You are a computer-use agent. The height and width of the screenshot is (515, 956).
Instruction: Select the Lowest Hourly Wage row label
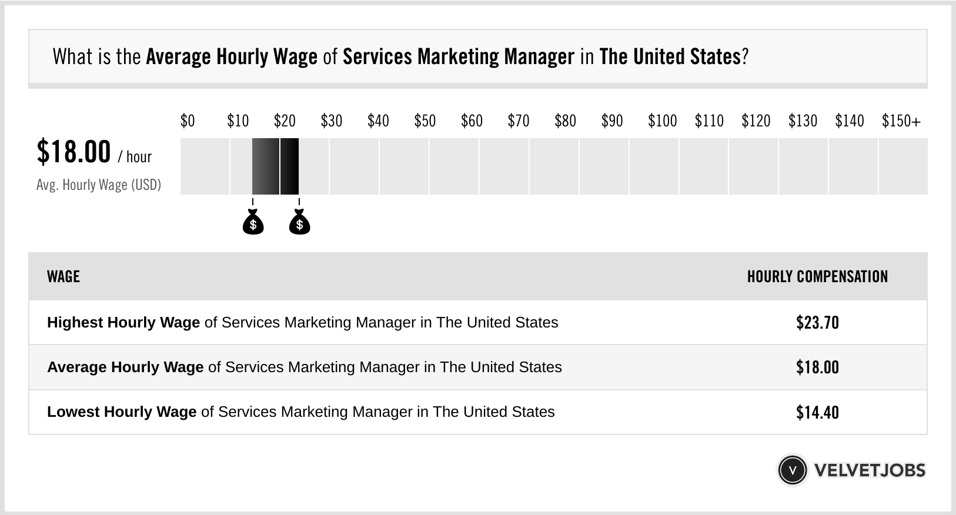(300, 412)
